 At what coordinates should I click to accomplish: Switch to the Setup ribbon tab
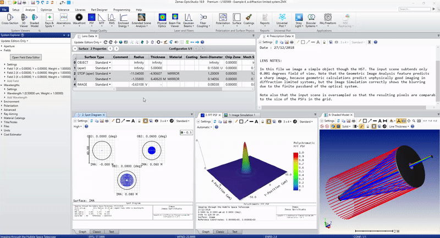click(x=16, y=9)
